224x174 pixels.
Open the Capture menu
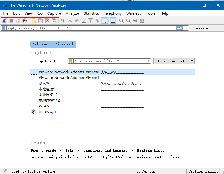54,13
